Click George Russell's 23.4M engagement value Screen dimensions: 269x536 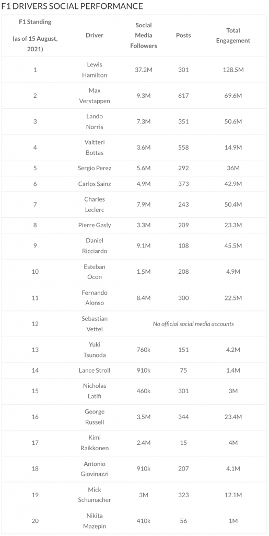click(233, 417)
